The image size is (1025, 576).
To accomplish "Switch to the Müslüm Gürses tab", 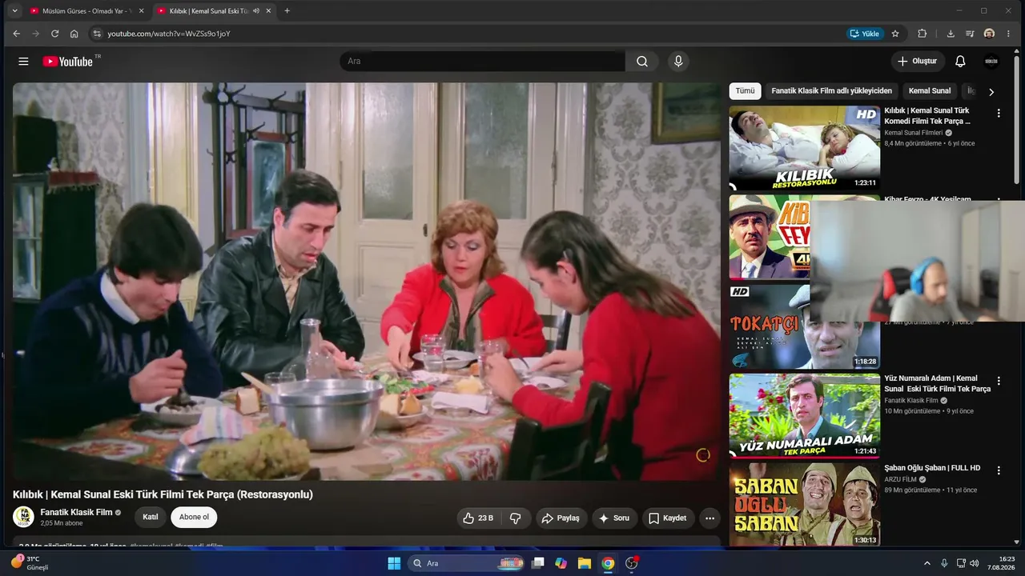I will [86, 11].
